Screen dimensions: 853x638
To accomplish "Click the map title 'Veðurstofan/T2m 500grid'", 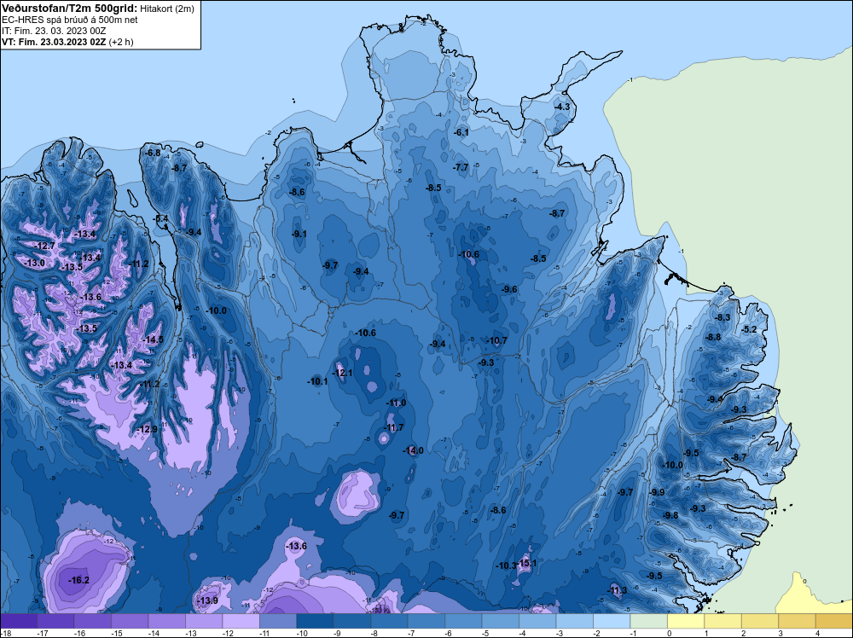I will click(68, 9).
